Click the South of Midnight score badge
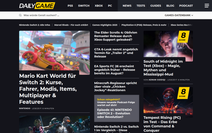 pyautogui.click(x=183, y=37)
